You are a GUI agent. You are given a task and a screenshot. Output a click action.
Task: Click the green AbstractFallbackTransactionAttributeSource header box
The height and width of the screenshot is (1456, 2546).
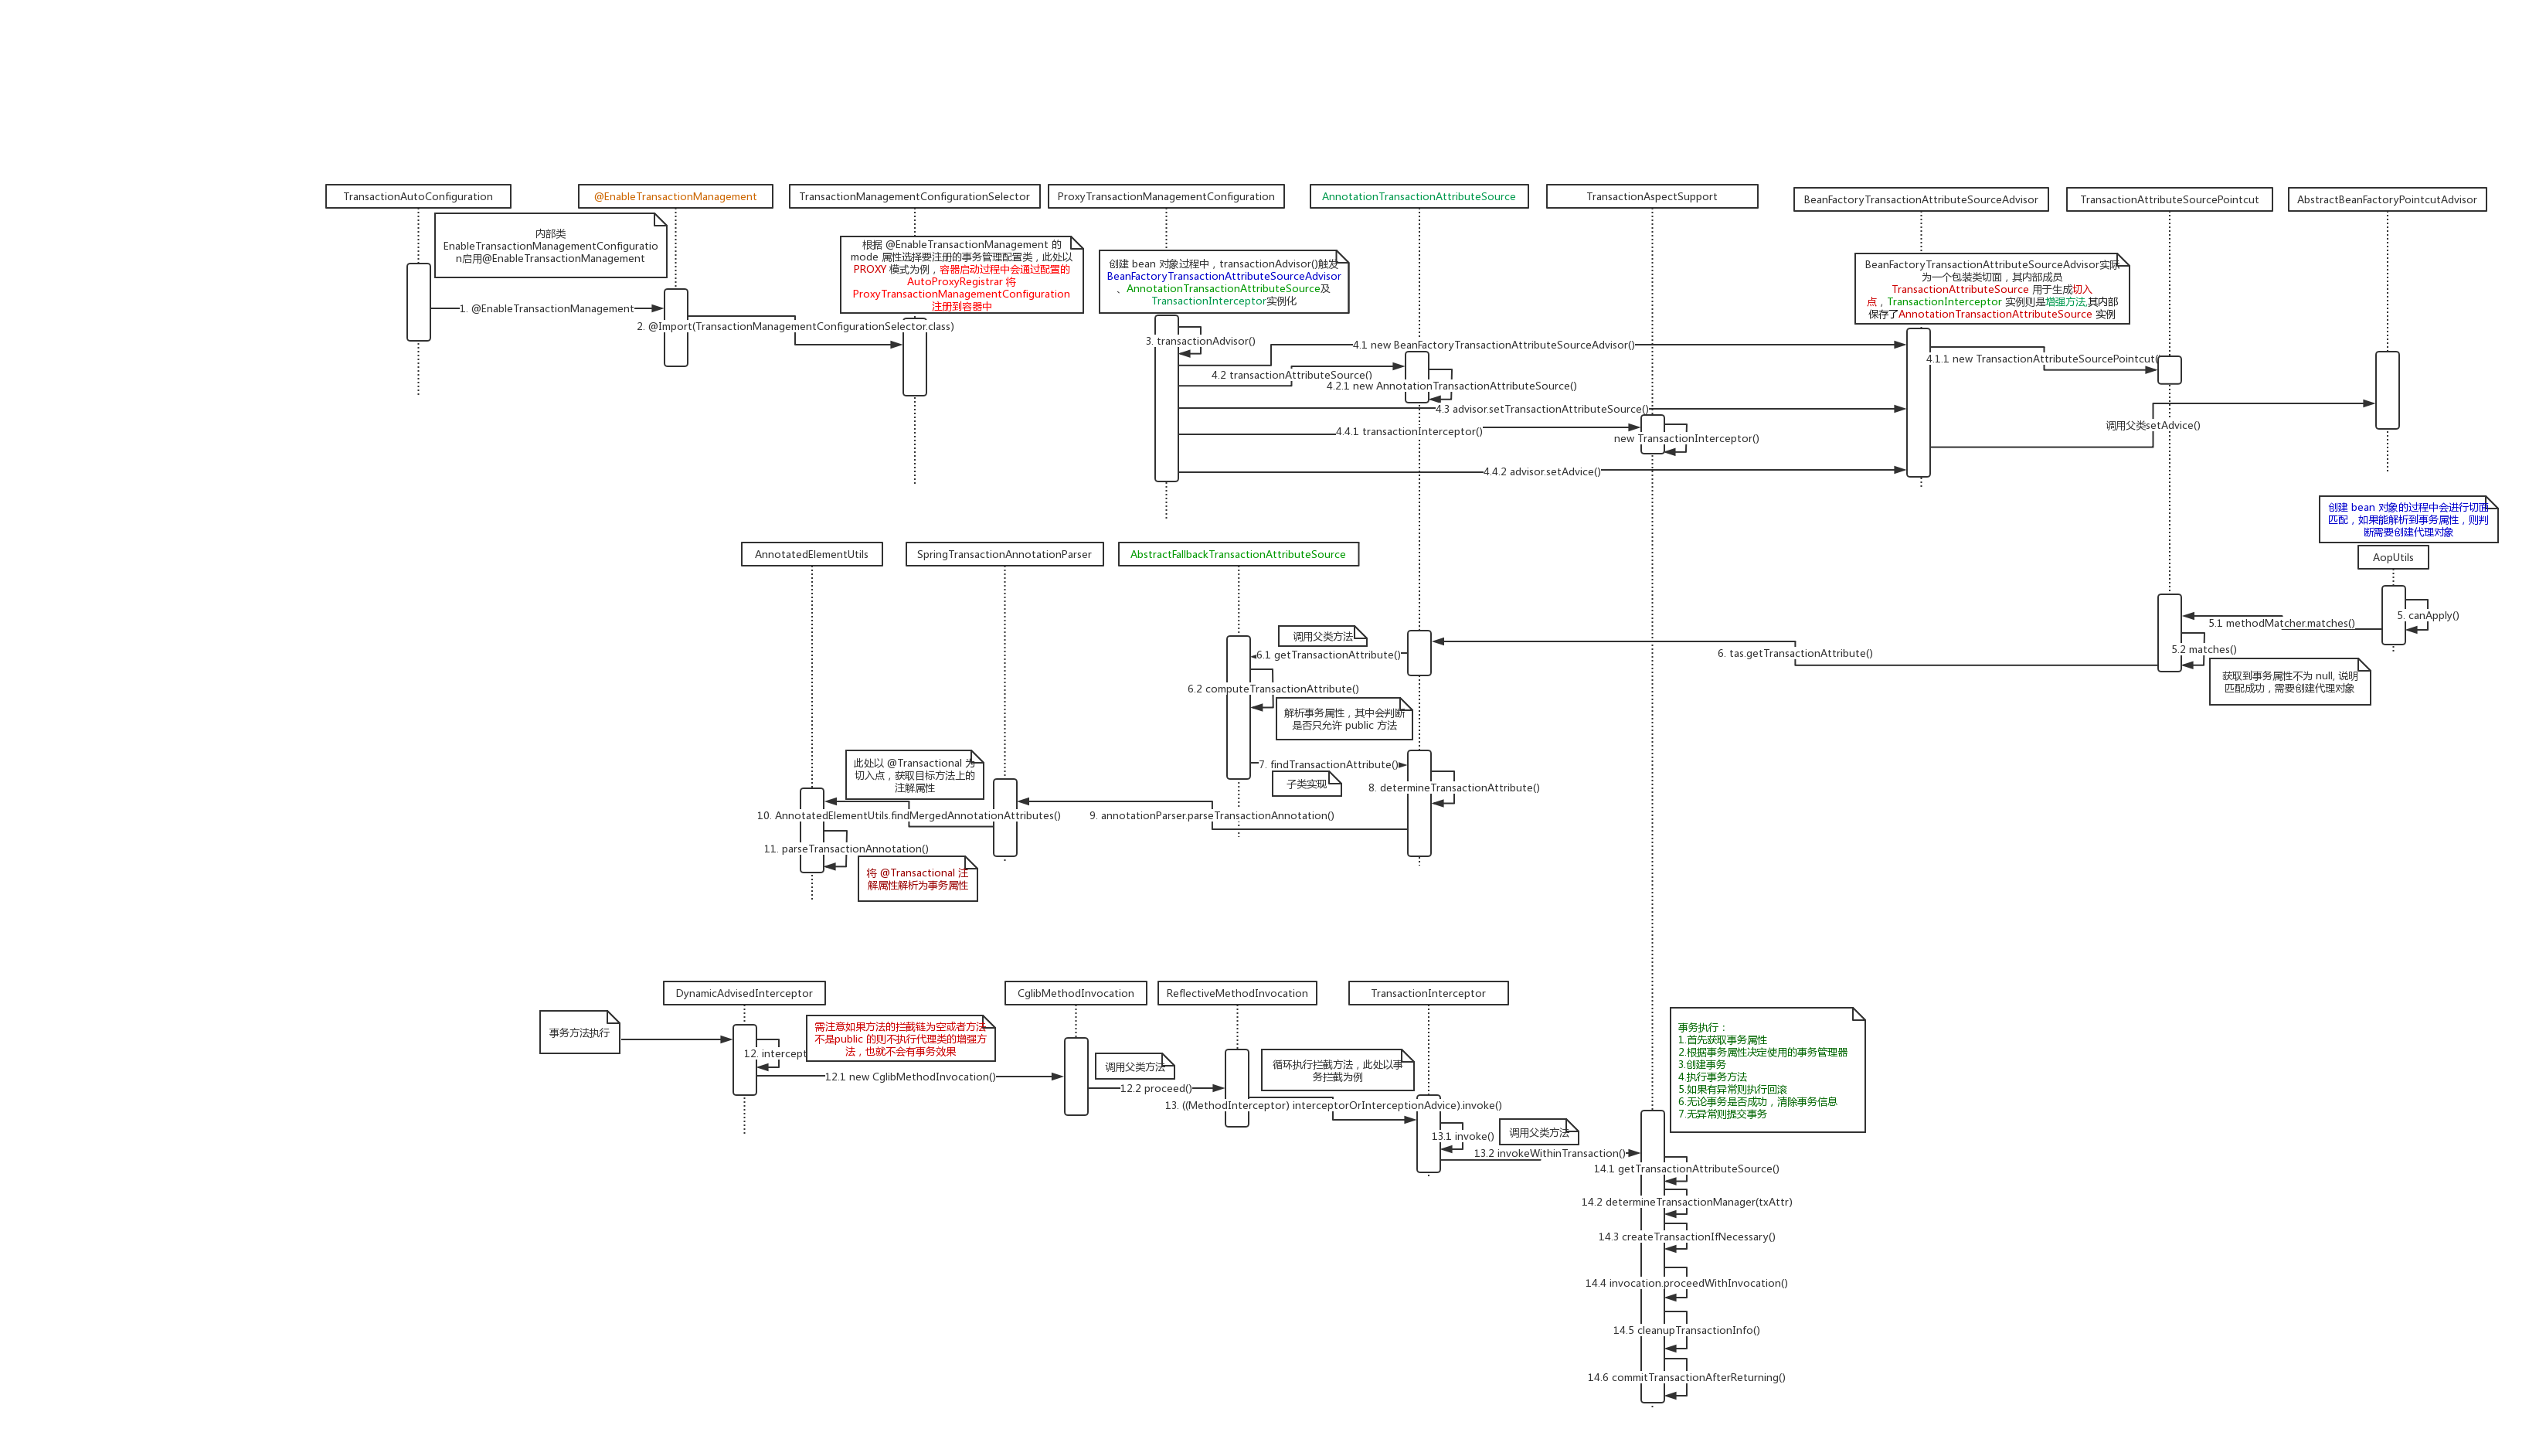click(x=1238, y=554)
